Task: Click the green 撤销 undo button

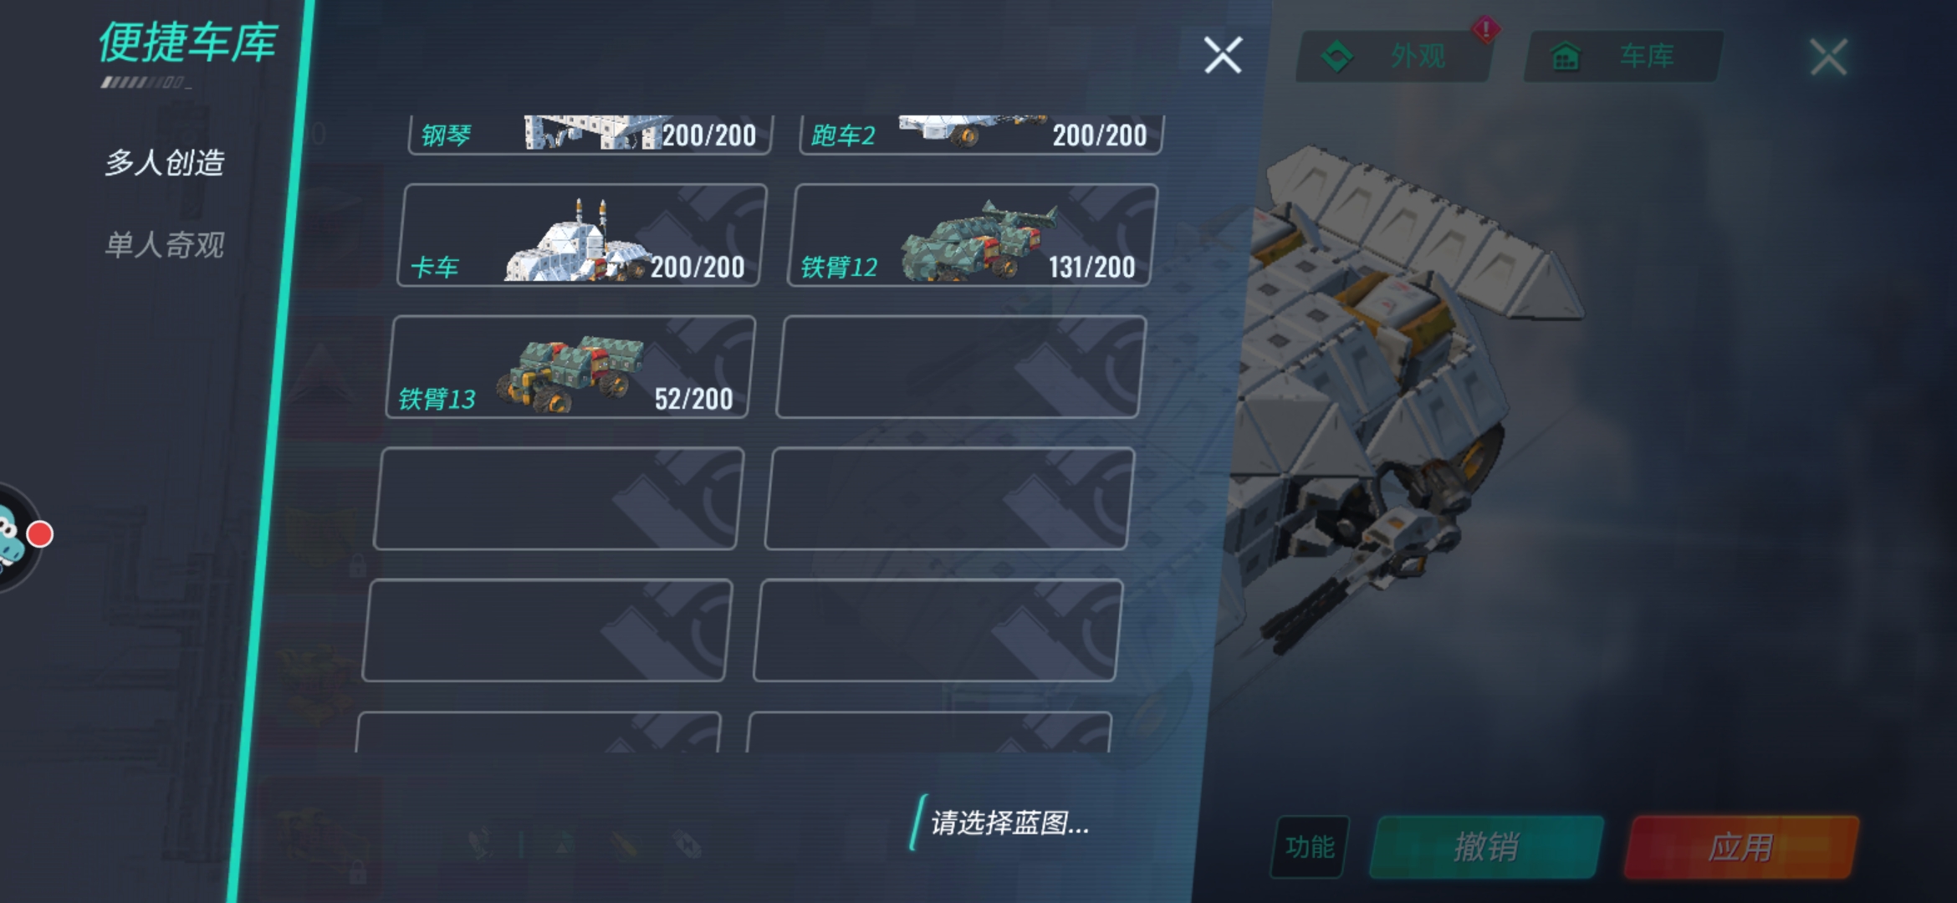Action: click(1487, 847)
